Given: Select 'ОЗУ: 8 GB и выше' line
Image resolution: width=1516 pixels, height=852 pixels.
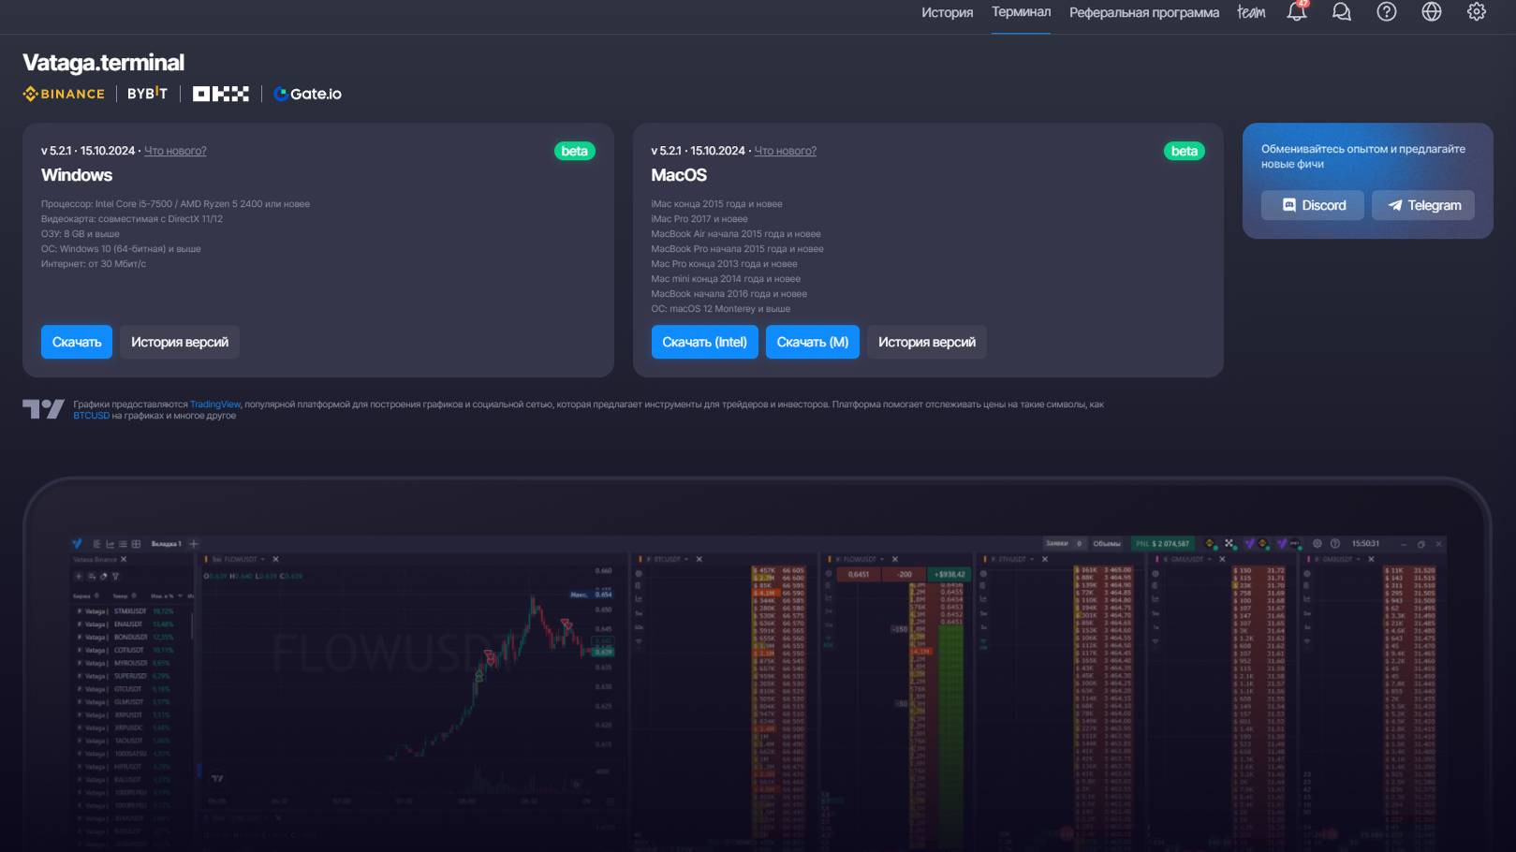Looking at the screenshot, I should click(81, 234).
